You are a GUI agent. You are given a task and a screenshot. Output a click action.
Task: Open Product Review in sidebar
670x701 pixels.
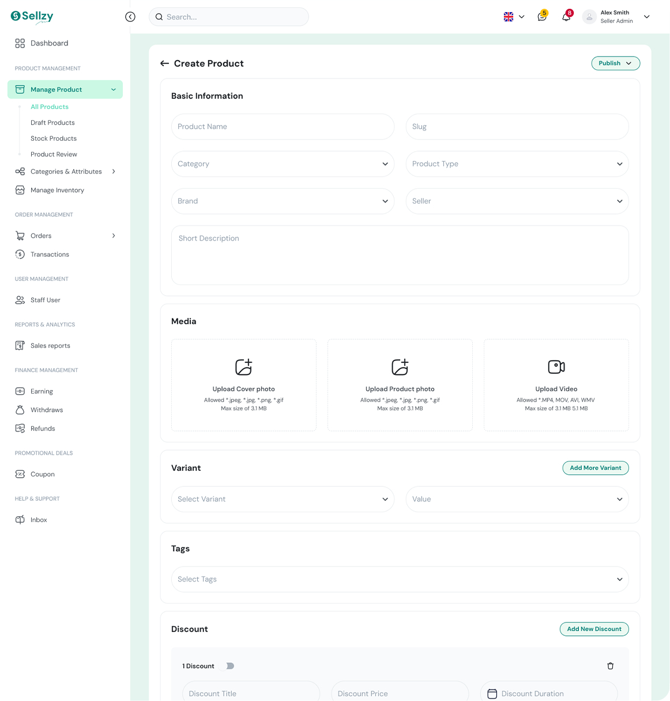[54, 155]
